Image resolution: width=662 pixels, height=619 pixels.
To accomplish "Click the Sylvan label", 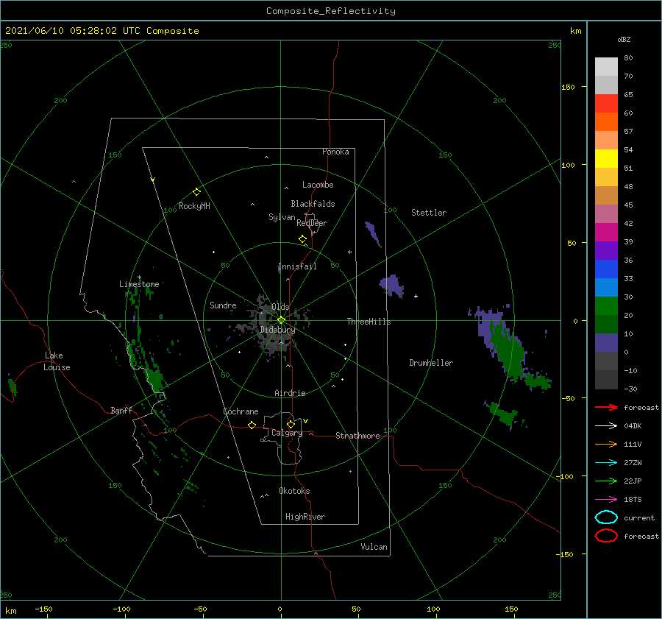I will click(282, 217).
